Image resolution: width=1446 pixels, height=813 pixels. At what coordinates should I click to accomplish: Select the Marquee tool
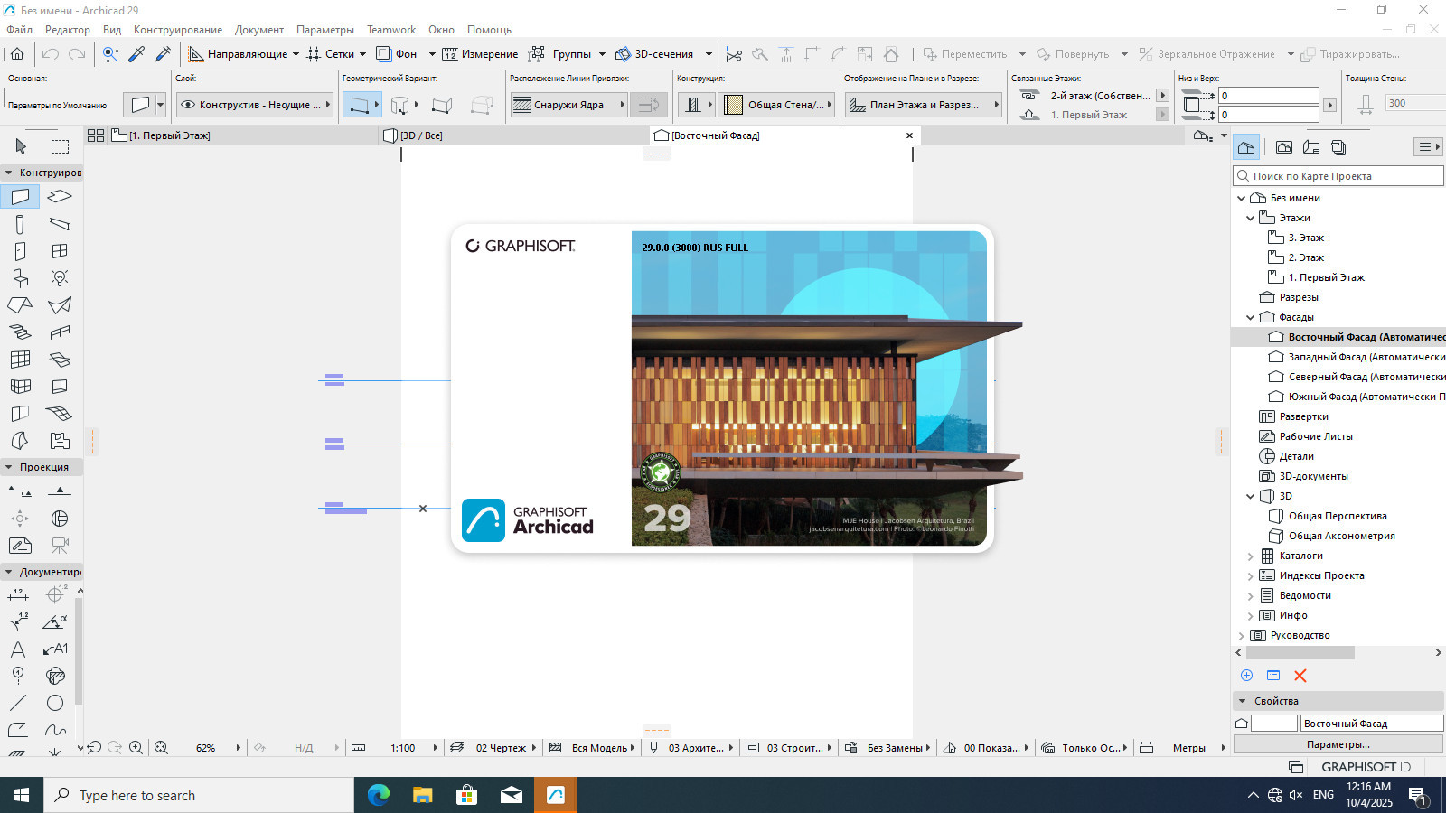click(x=60, y=146)
